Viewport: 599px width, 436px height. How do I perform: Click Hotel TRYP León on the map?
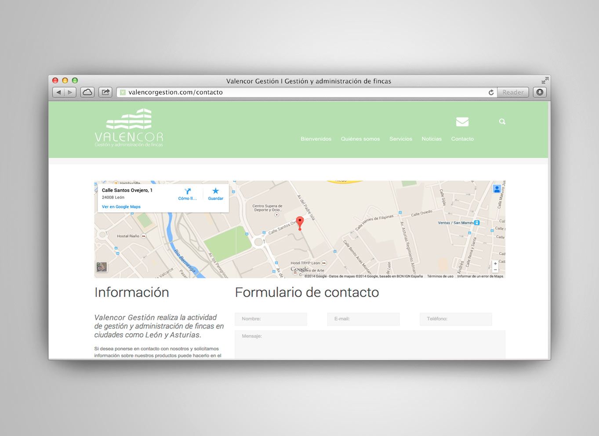pyautogui.click(x=309, y=263)
